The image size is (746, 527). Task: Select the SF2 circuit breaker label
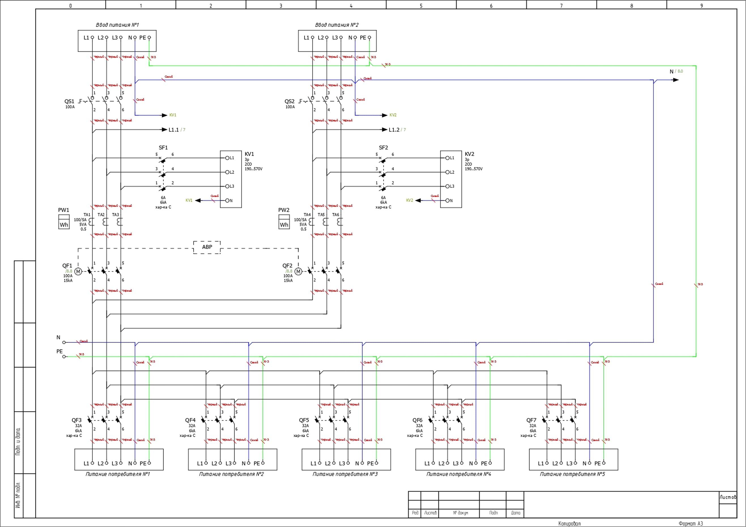pyautogui.click(x=383, y=148)
